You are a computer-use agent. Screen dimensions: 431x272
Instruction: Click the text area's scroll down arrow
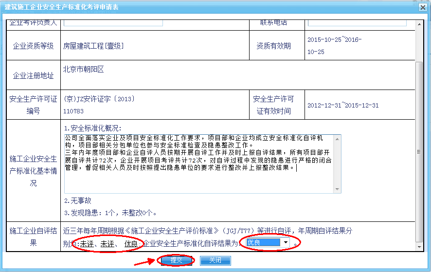coord(337,189)
